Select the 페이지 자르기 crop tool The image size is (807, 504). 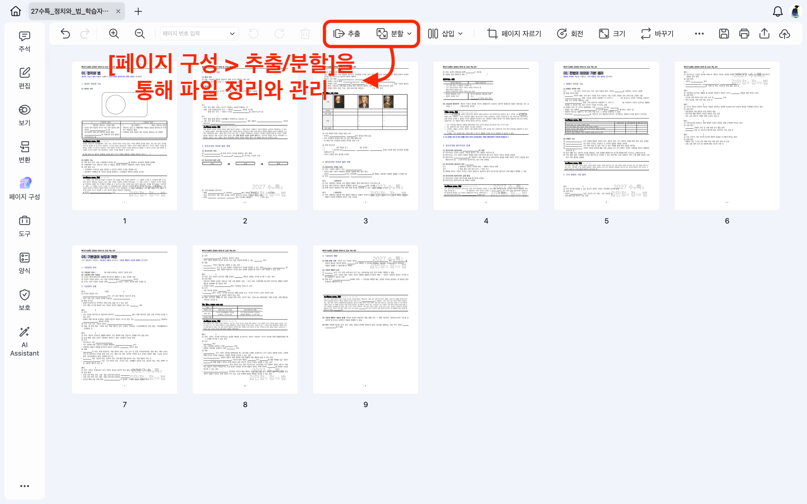514,33
